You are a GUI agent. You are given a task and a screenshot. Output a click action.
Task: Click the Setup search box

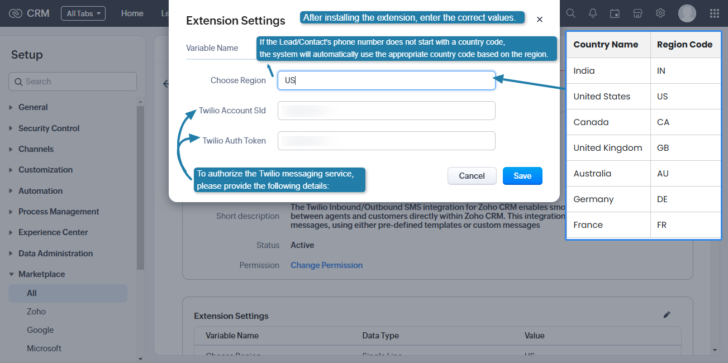73,82
